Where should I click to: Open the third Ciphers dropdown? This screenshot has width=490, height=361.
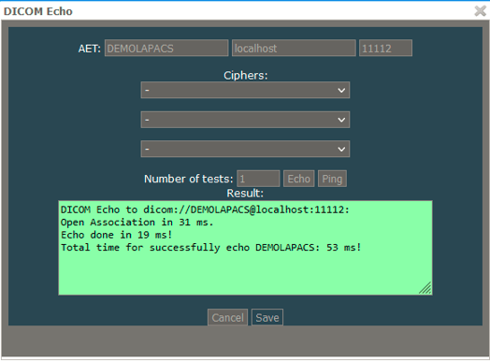tap(245, 149)
